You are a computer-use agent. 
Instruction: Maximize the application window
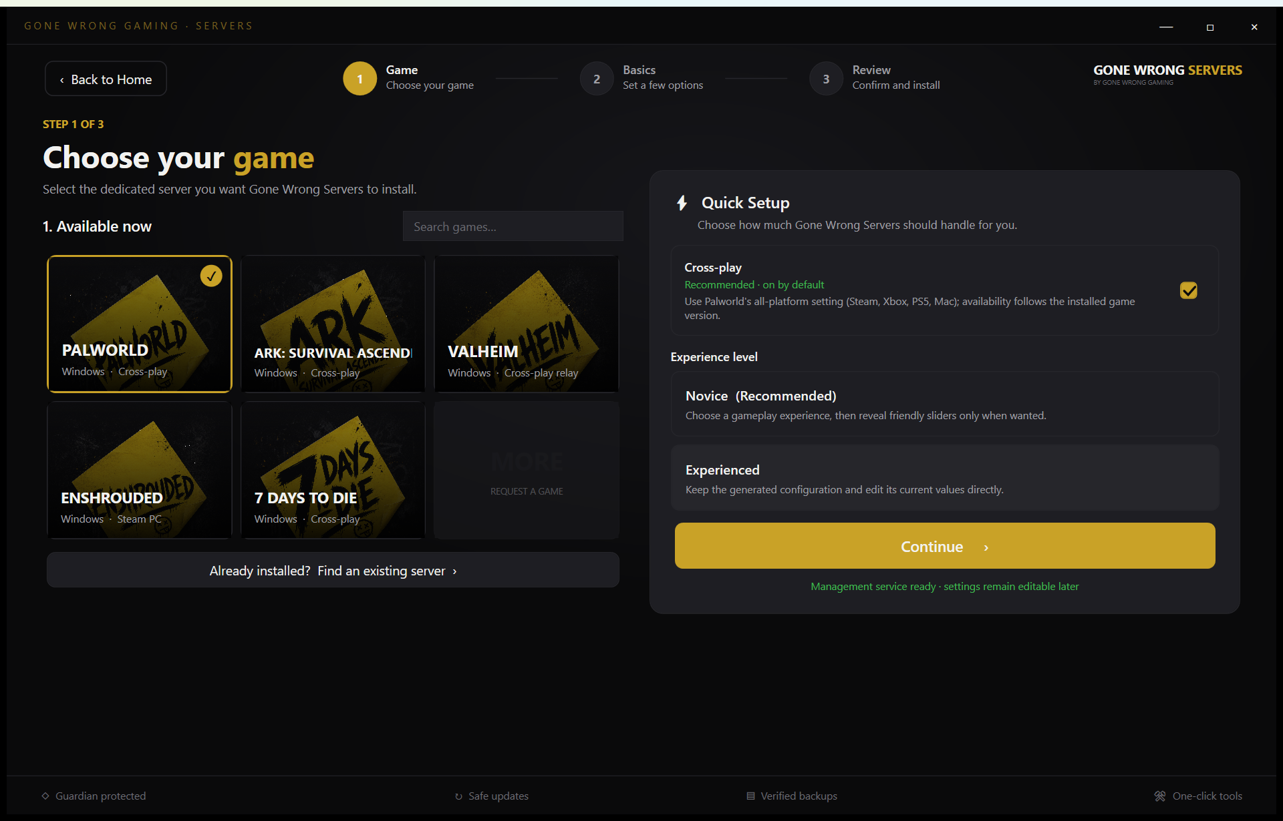point(1210,27)
